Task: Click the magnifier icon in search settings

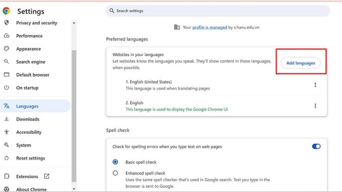Action: [112, 11]
